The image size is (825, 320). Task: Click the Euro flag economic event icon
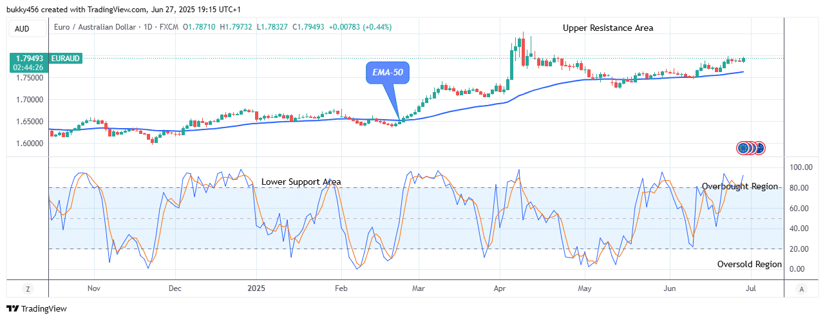click(x=744, y=148)
